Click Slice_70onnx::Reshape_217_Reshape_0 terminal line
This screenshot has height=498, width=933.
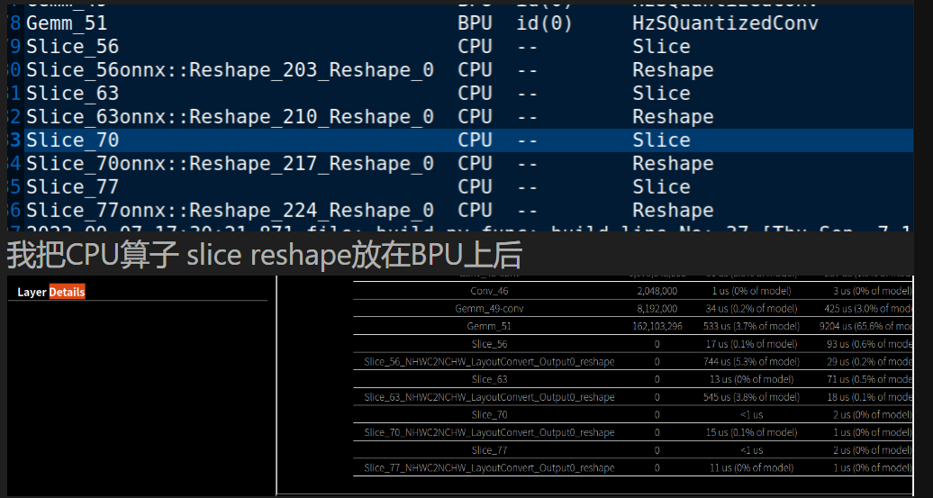click(x=230, y=164)
